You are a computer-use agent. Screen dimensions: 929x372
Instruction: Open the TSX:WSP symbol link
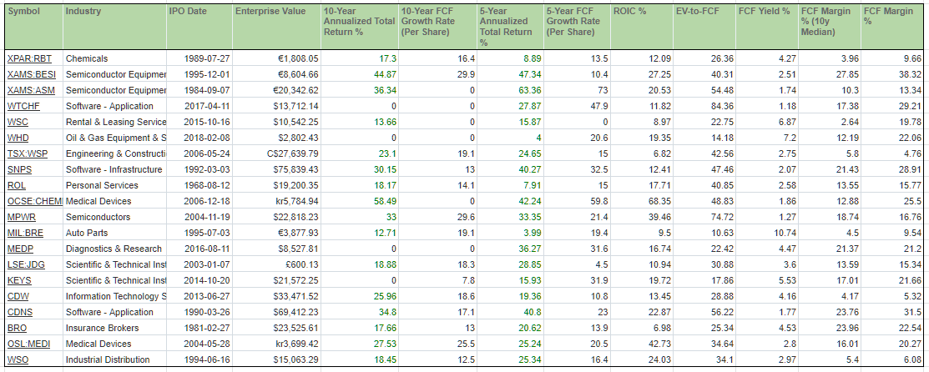point(28,154)
